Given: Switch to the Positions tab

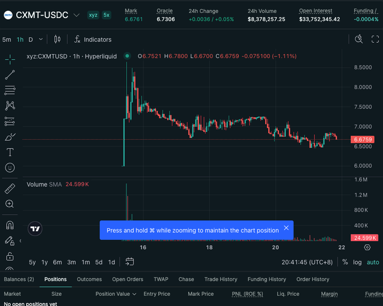Looking at the screenshot, I should 55,279.
